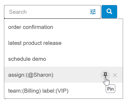Pick the "schedule demo" recent search
The height and width of the screenshot is (103, 127).
click(x=63, y=59)
